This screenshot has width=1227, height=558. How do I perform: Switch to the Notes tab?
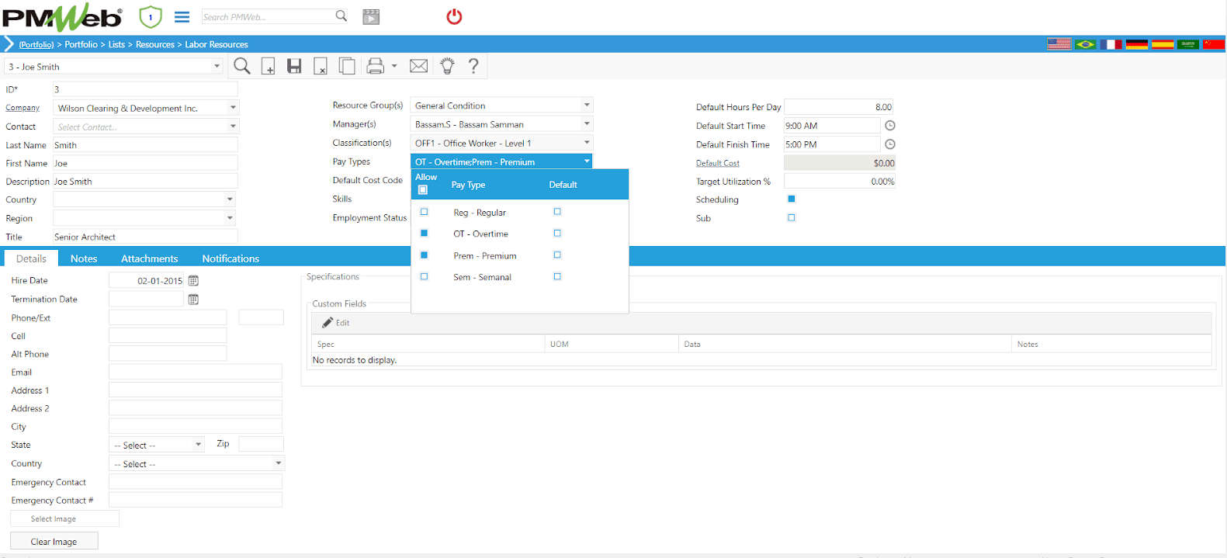tap(84, 258)
